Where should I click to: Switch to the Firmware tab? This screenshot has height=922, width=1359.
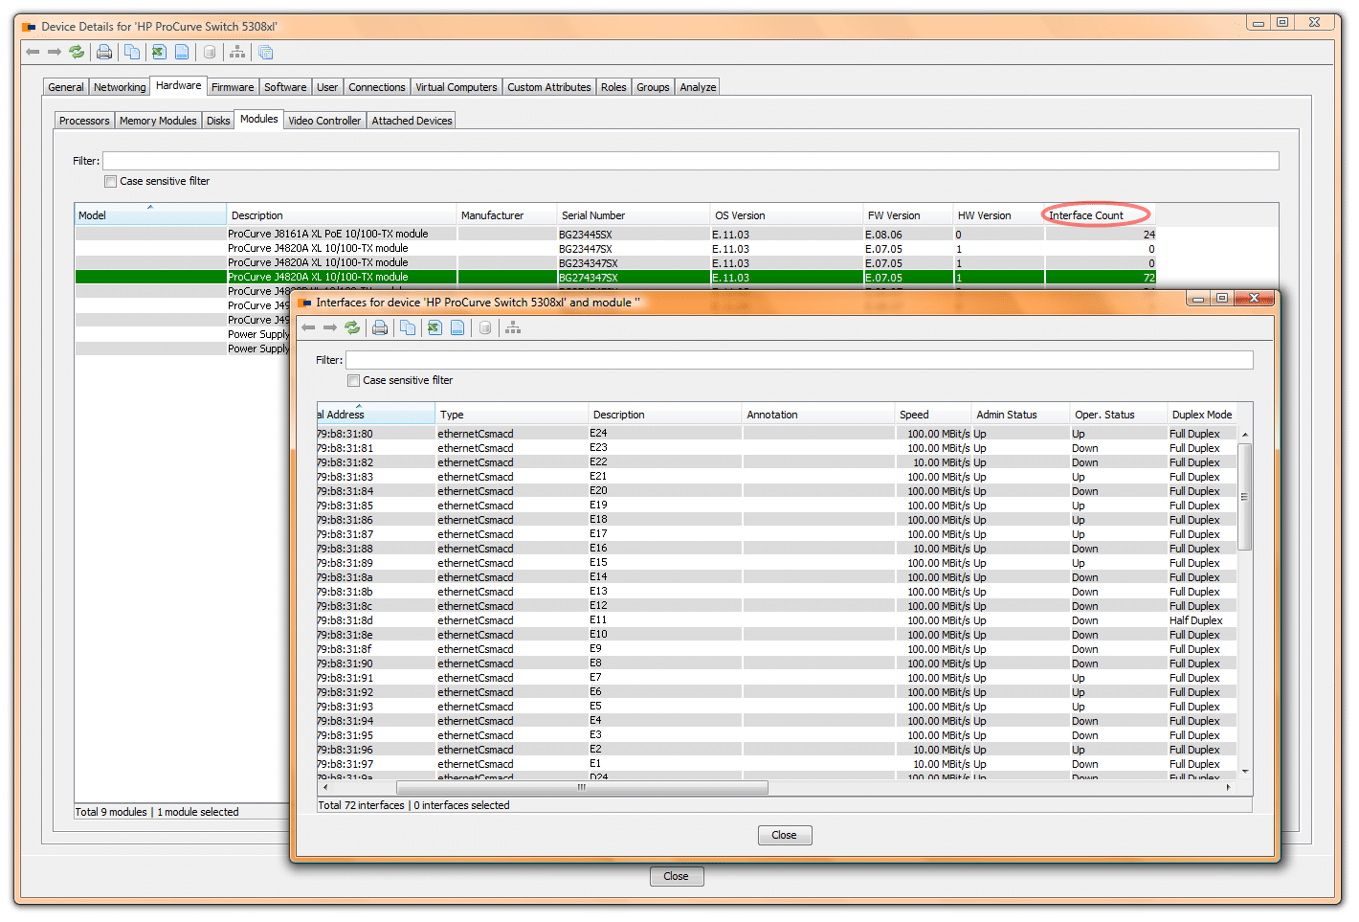[x=233, y=87]
